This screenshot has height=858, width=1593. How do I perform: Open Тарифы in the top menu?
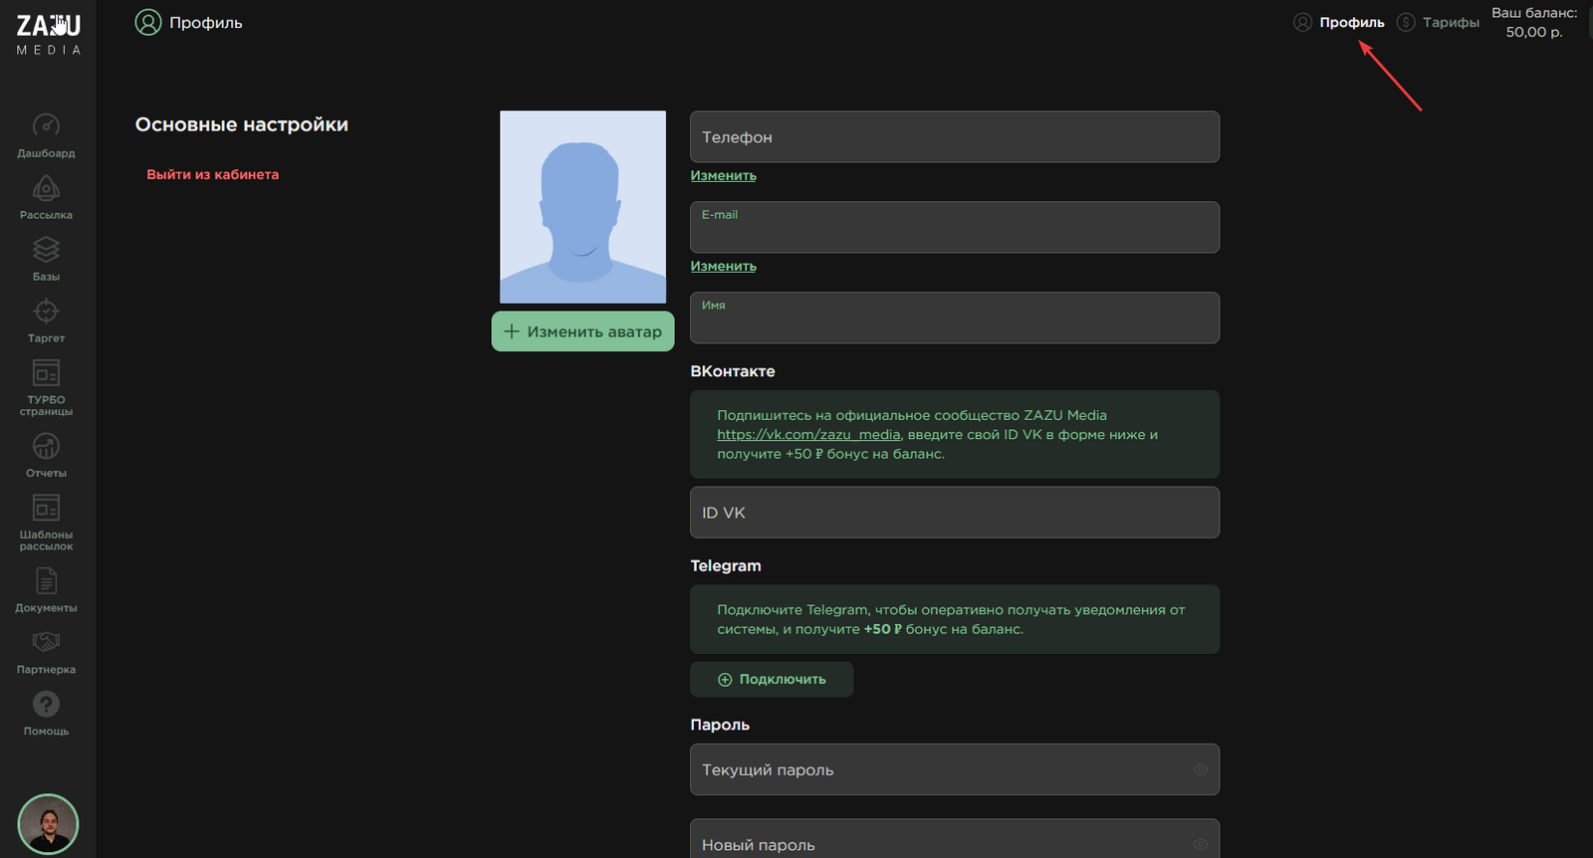[x=1450, y=22]
